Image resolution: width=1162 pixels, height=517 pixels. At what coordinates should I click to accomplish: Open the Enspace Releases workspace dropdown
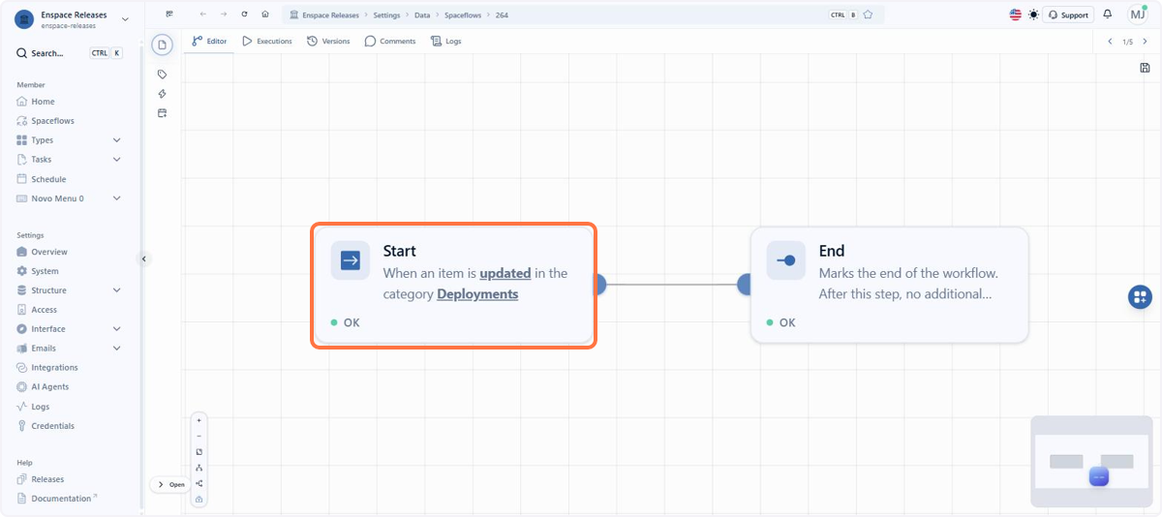pos(73,19)
